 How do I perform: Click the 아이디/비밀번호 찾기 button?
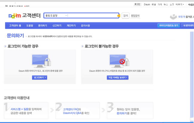pyautogui.click(x=169, y=26)
